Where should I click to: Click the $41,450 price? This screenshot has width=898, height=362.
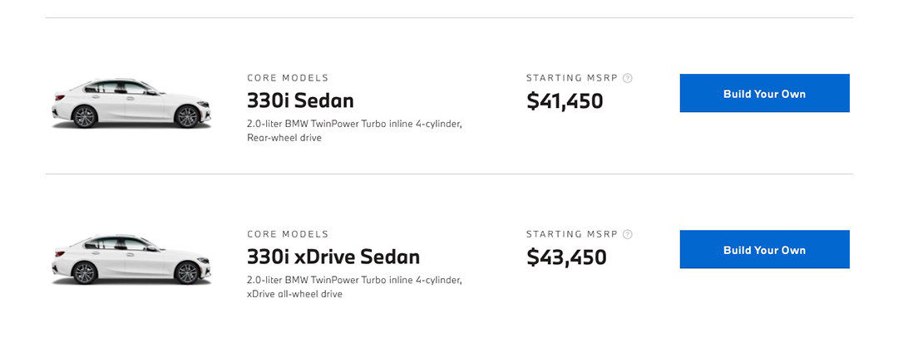pos(565,101)
